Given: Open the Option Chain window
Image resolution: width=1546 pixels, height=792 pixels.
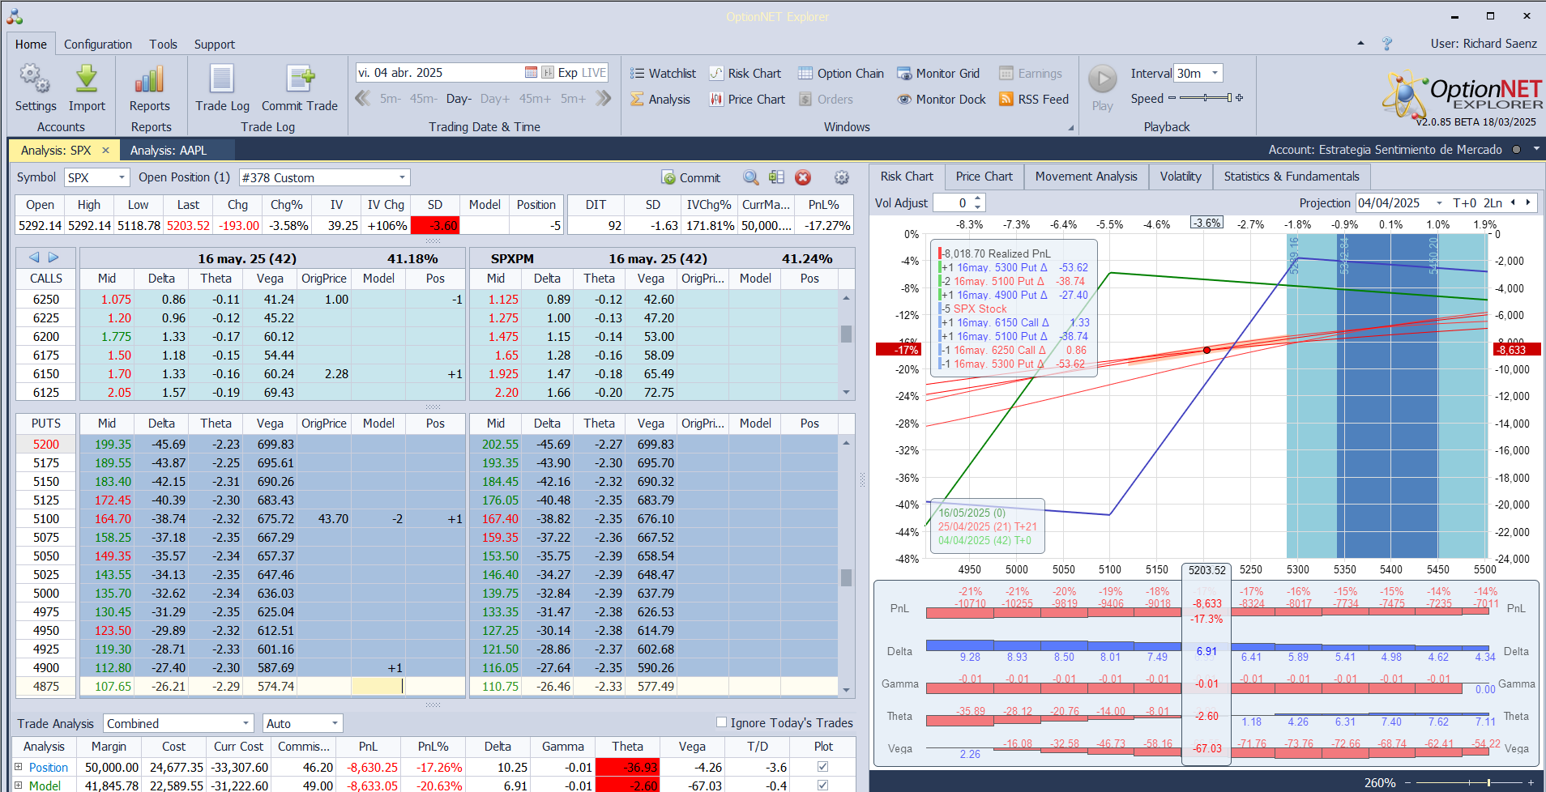Looking at the screenshot, I should tap(841, 73).
